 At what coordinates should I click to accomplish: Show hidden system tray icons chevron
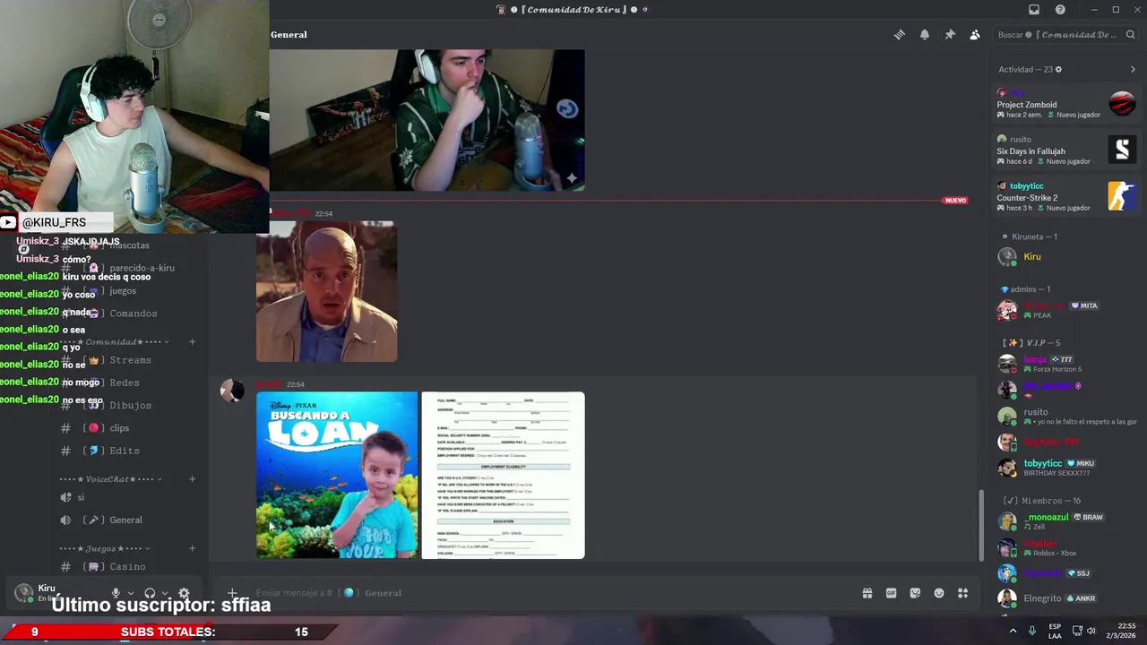(x=1013, y=631)
